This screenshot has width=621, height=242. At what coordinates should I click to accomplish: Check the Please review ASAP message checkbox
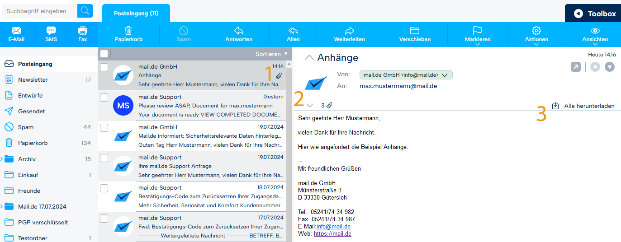pyautogui.click(x=104, y=97)
